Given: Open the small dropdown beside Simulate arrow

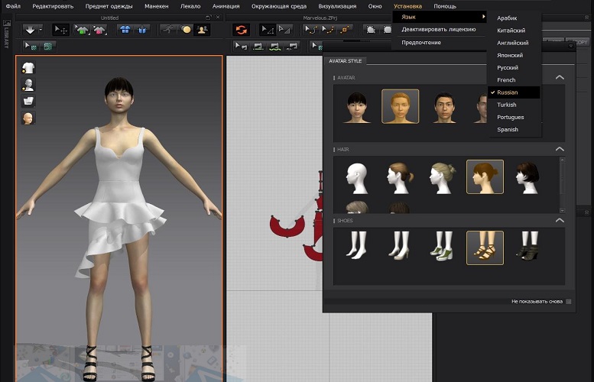Looking at the screenshot, I should (x=41, y=30).
